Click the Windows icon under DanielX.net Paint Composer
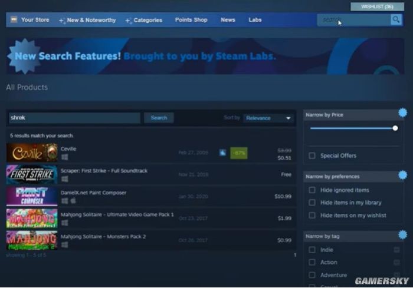 pyautogui.click(x=64, y=201)
